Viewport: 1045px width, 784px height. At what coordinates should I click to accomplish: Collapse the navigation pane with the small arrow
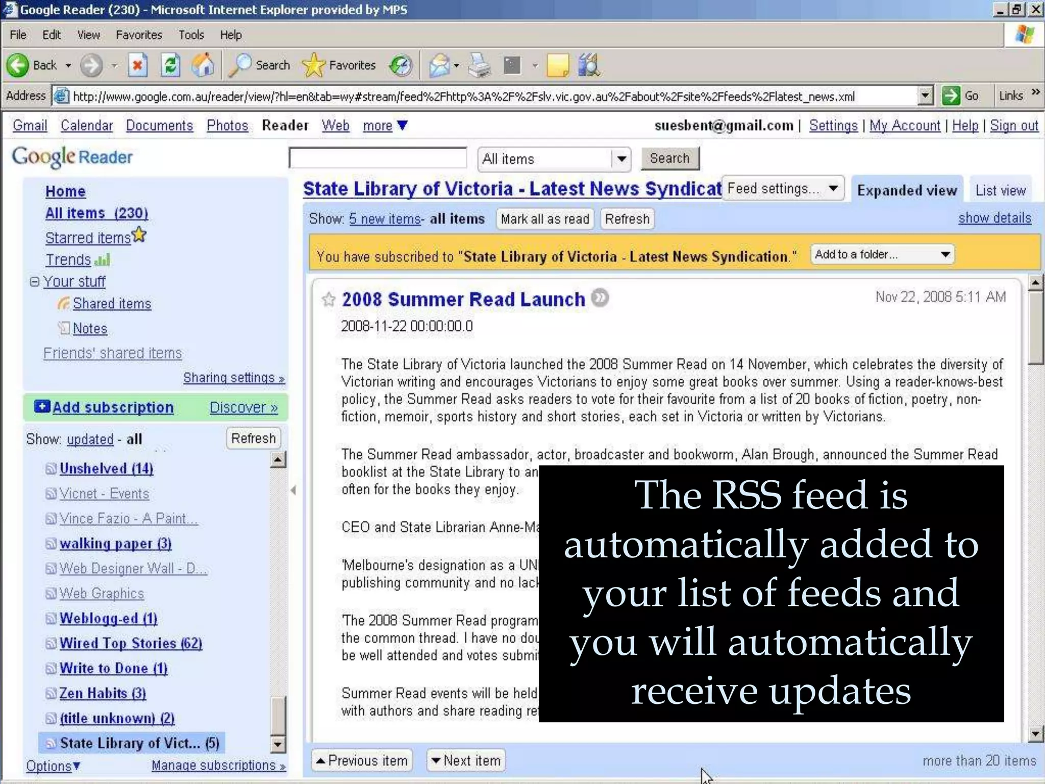(x=293, y=490)
